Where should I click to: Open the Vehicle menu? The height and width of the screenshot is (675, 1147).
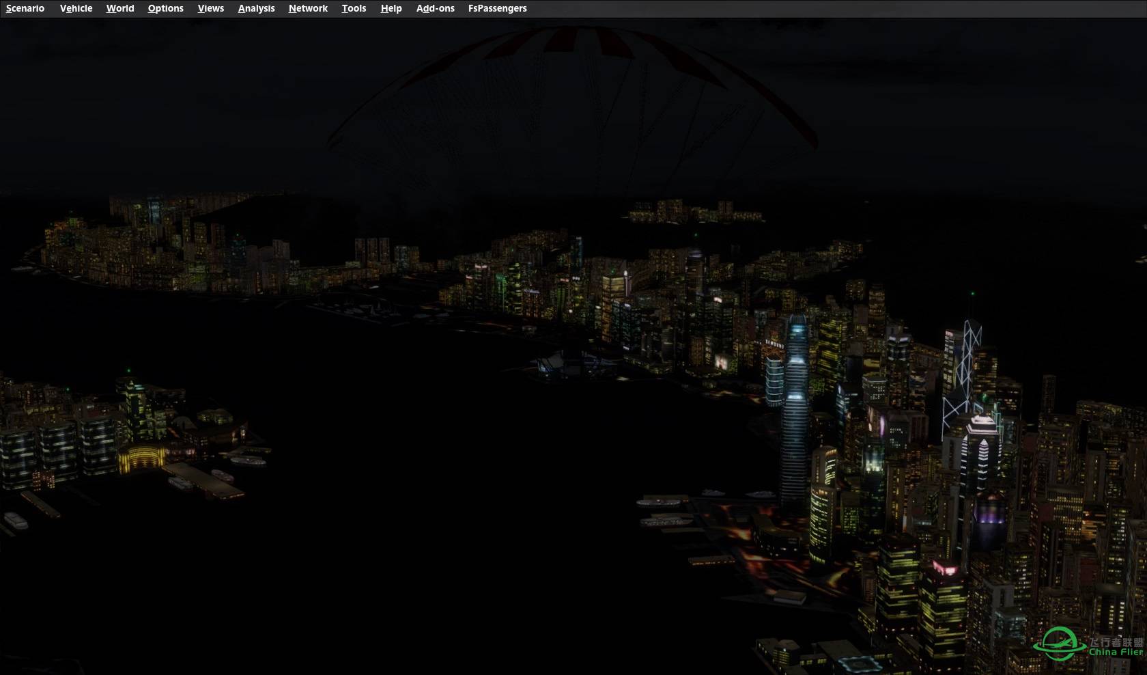(76, 8)
